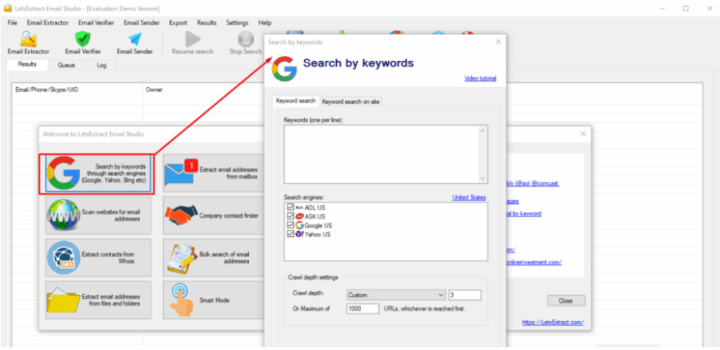Viewport: 720px width, 350px height.
Task: Click the Email Extractor toolbar icon
Action: pyautogui.click(x=28, y=42)
